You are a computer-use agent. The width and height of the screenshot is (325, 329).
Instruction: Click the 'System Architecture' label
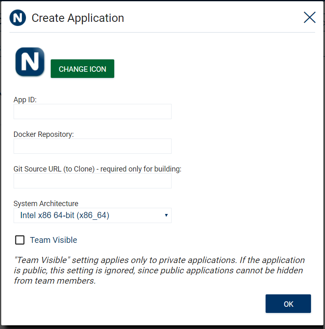46,204
